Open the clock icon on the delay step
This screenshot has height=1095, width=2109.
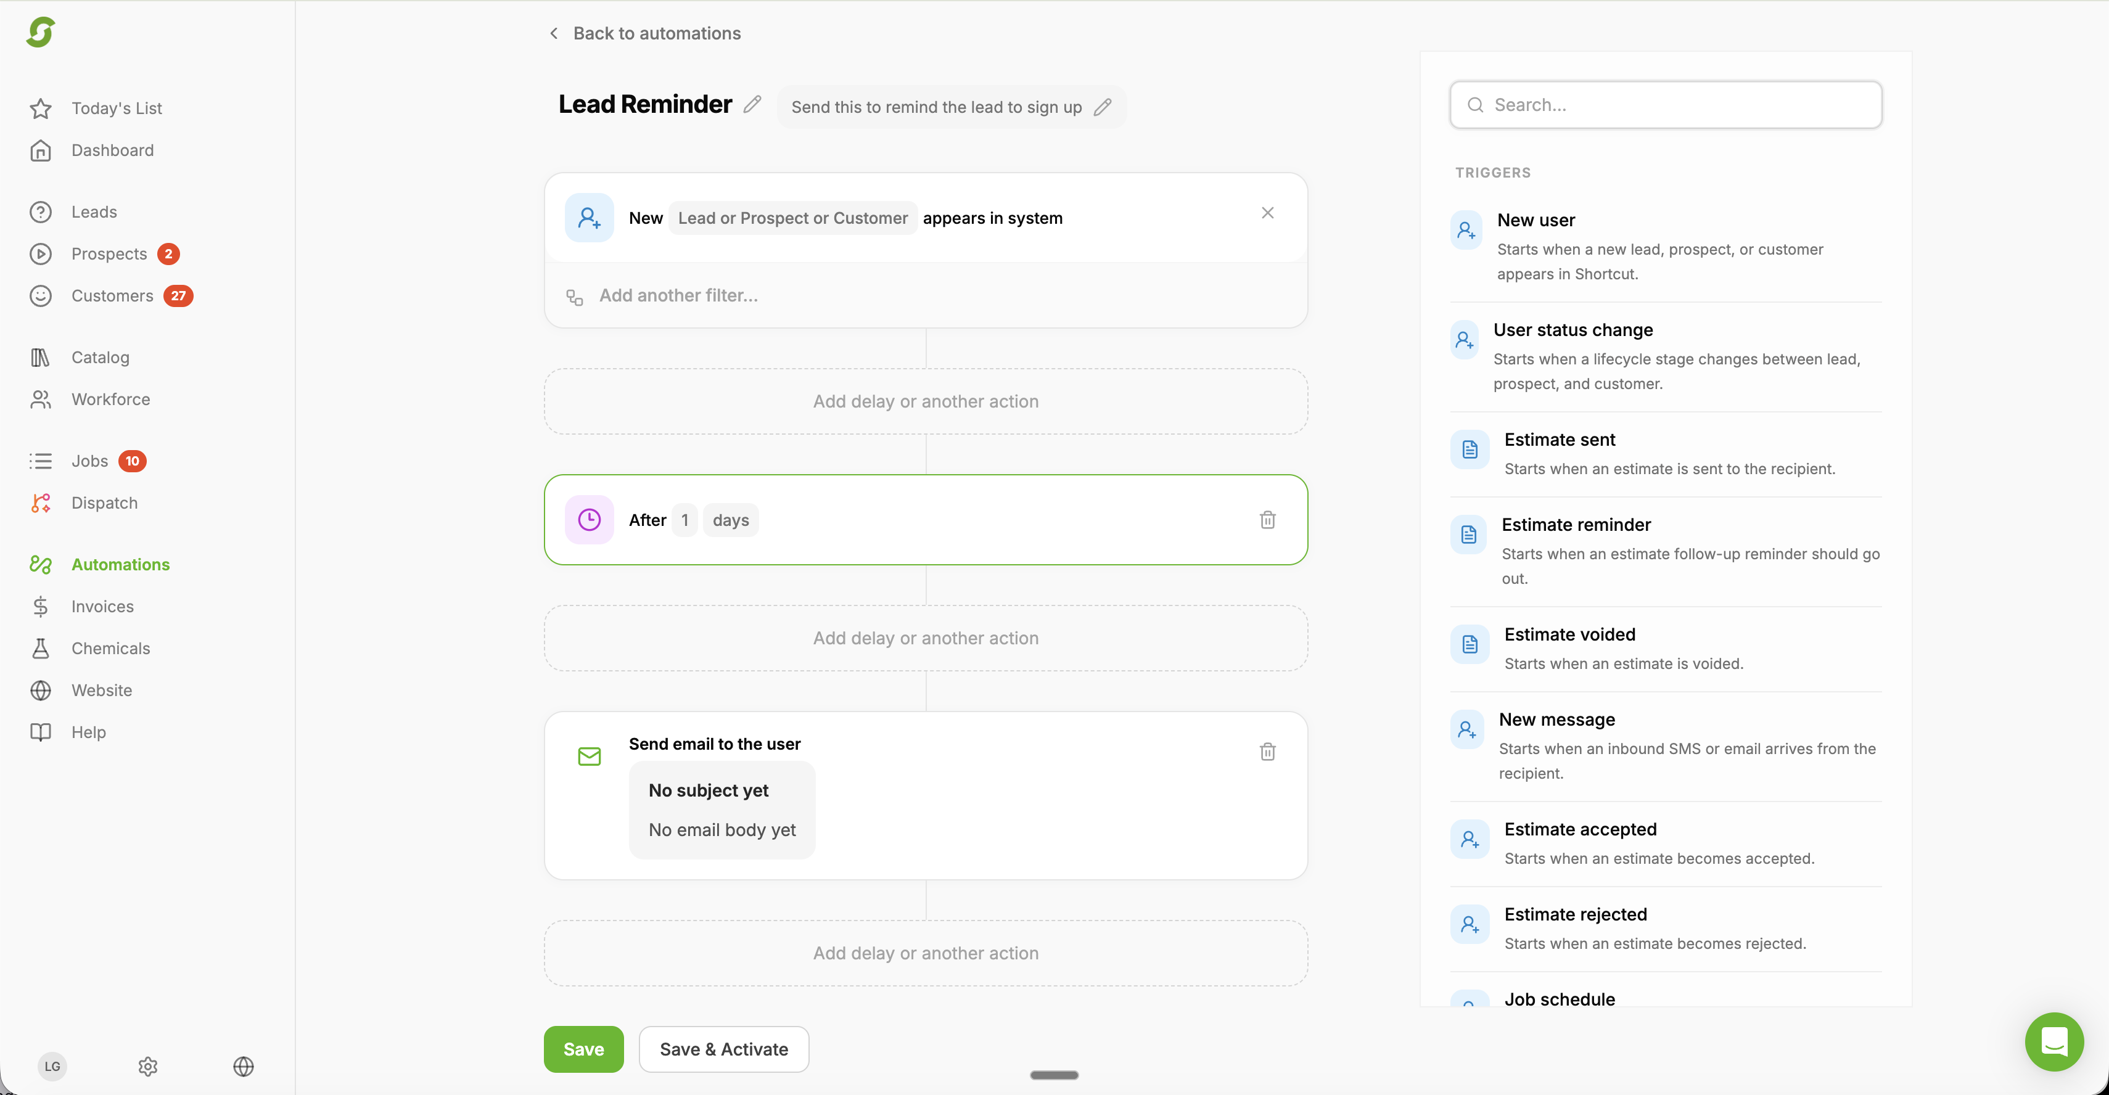click(589, 519)
